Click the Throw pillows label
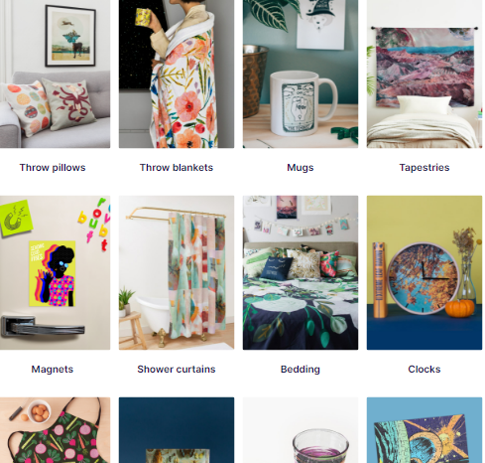Viewport: 485px width, 463px height. (x=53, y=168)
